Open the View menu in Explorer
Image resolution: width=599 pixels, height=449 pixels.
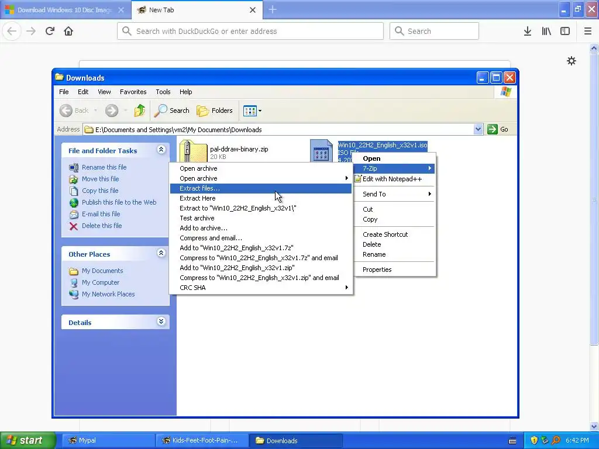click(104, 92)
